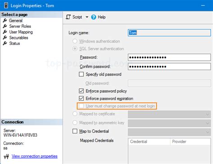The image size is (213, 164).
Task: Uncheck Enforce password expiration
Action: (x=81, y=99)
